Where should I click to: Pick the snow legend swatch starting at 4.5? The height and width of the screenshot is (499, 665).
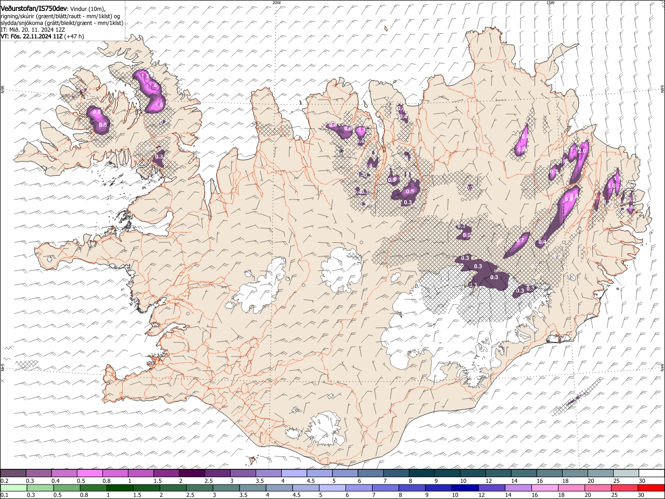tap(319, 474)
